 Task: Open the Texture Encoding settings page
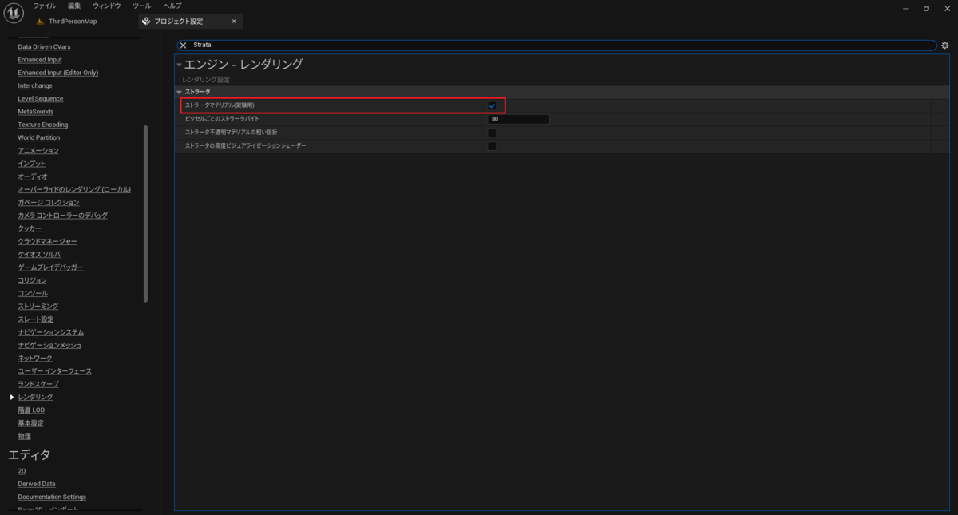[42, 124]
